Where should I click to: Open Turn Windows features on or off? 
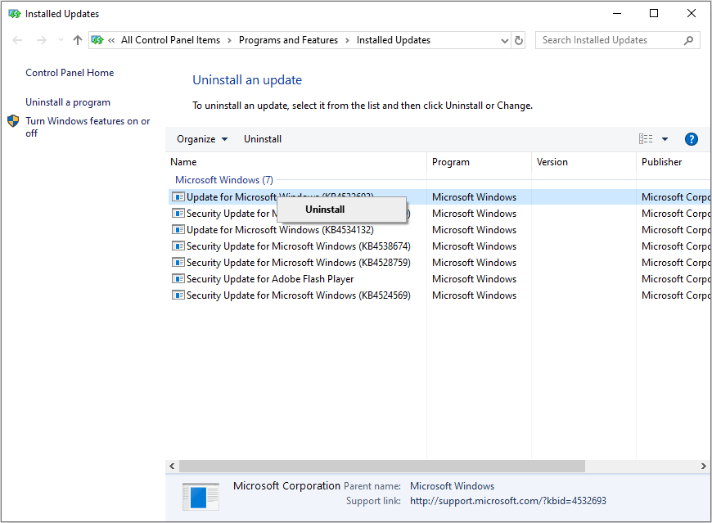(x=88, y=127)
